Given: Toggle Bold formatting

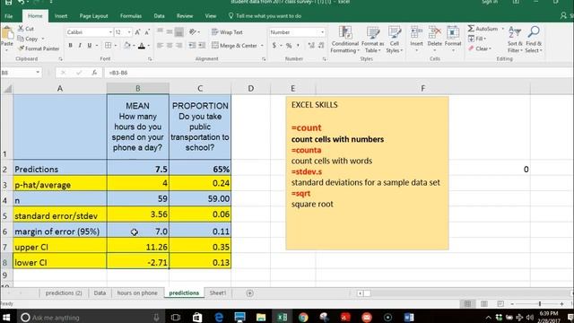Looking at the screenshot, I should 70,46.
